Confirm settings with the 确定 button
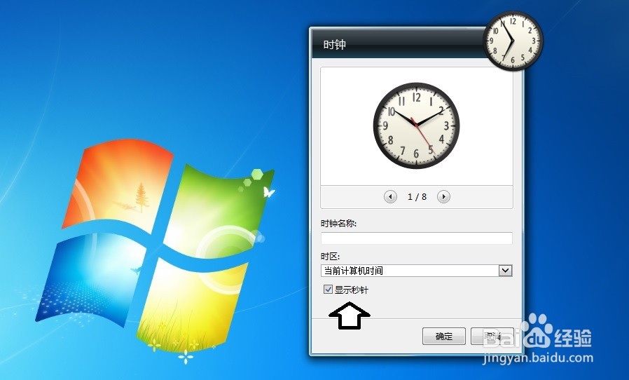This screenshot has width=629, height=380. click(443, 337)
